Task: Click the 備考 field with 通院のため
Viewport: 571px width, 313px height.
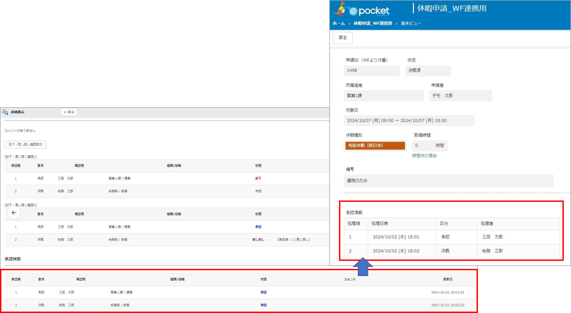Action: (448, 181)
